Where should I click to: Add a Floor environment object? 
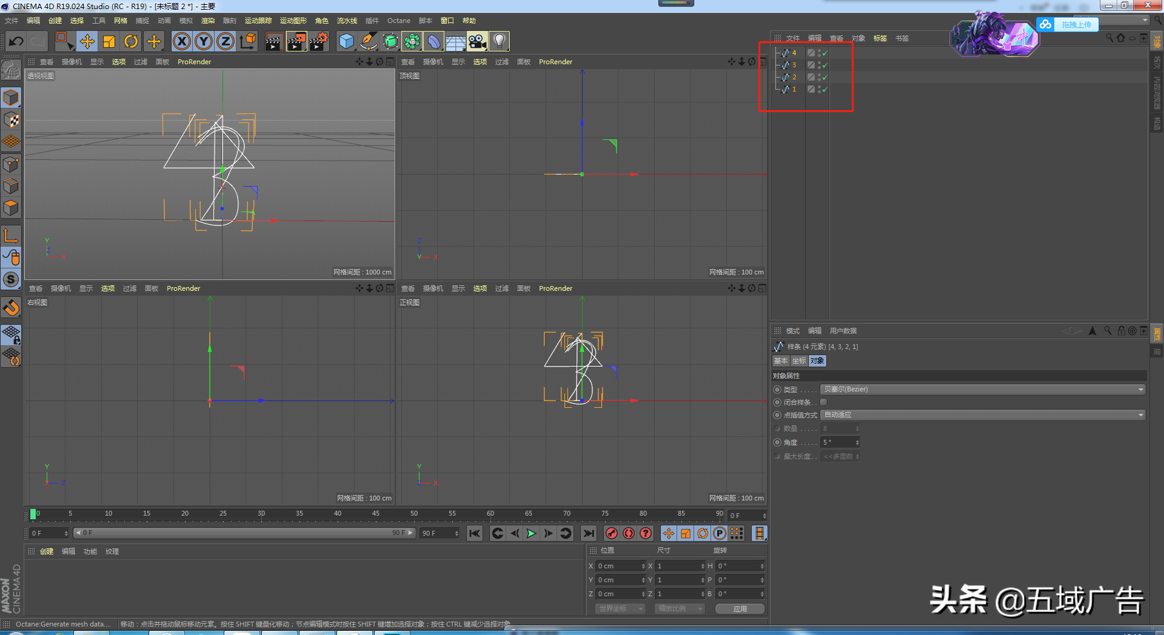(456, 41)
